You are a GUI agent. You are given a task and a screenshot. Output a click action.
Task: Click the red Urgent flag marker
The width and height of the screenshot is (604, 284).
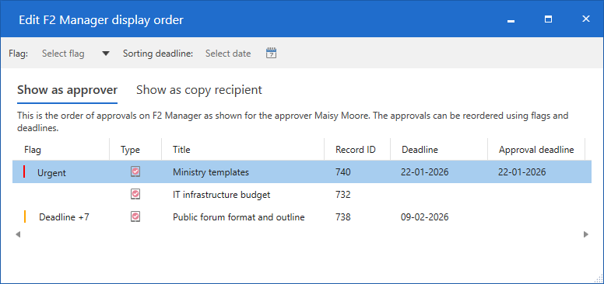24,171
